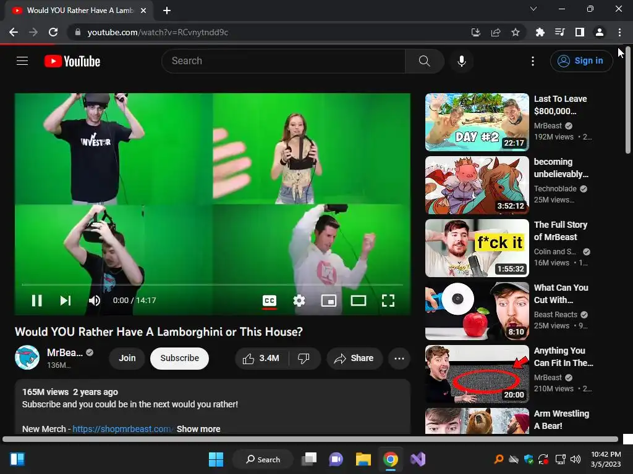633x474 pixels.
Task: Reload the current page
Action: (53, 32)
